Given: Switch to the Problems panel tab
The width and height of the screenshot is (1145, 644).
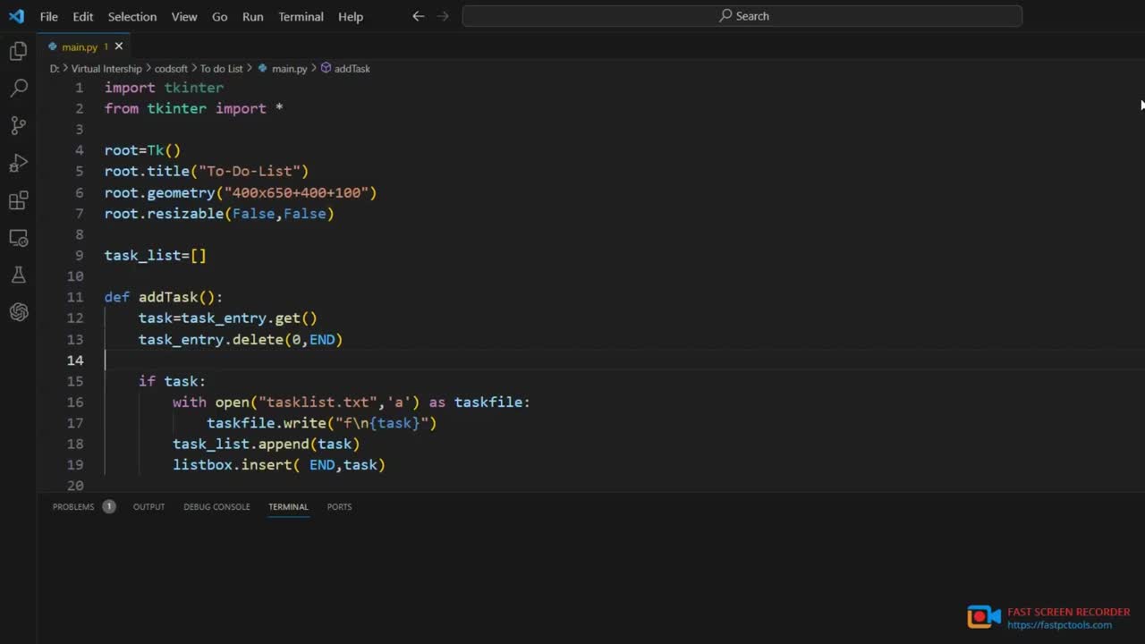Looking at the screenshot, I should pyautogui.click(x=73, y=506).
